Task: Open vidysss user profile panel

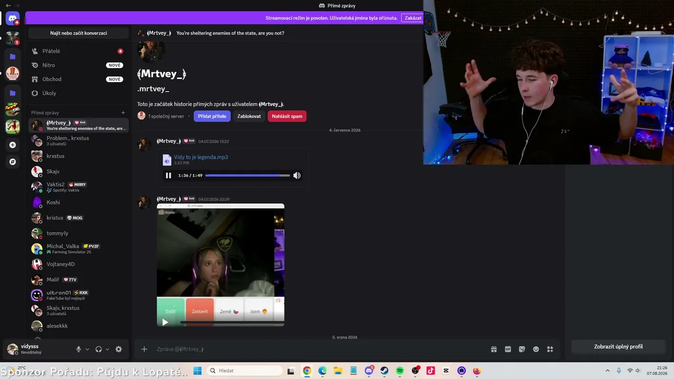Action: pos(38,349)
